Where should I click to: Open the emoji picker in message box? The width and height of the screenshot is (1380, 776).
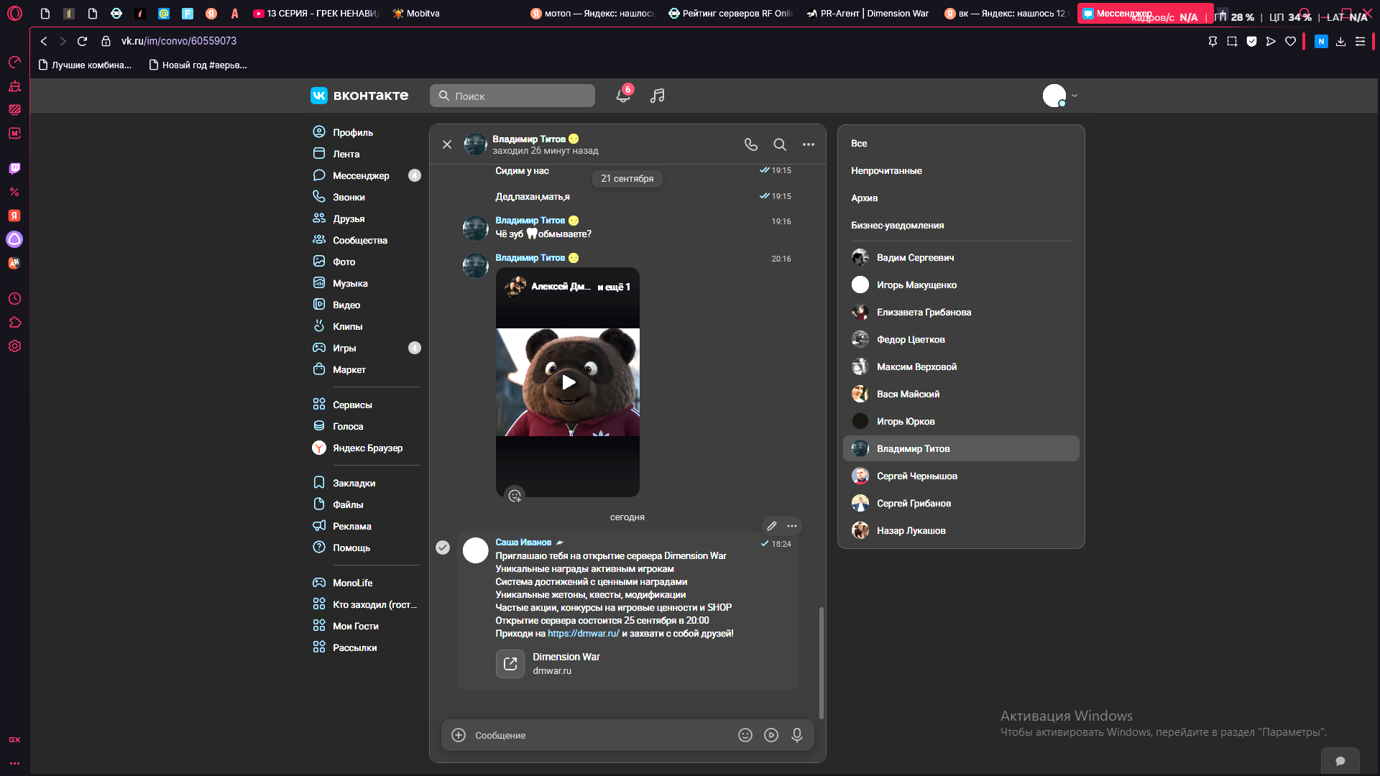pos(745,735)
